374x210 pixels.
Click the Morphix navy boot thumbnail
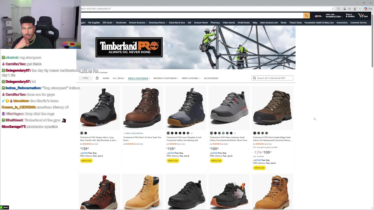(186, 108)
